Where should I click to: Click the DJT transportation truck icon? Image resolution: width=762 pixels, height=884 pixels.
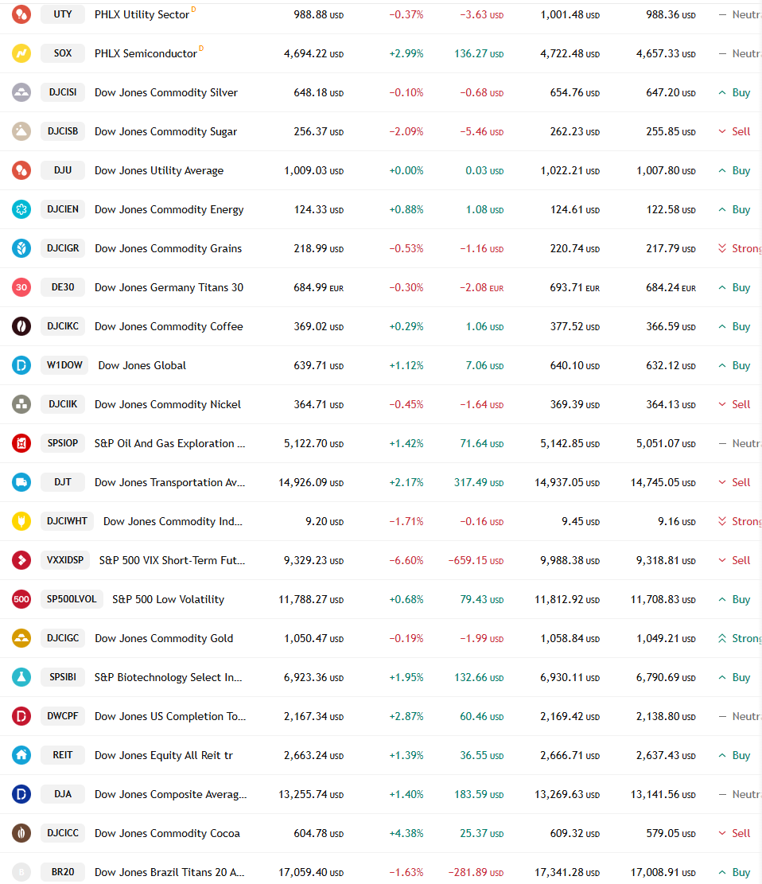tap(21, 482)
